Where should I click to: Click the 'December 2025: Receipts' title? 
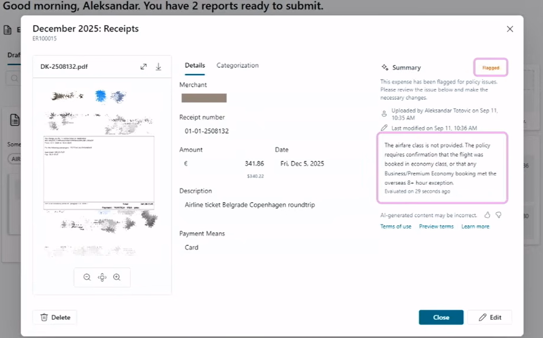pos(85,28)
